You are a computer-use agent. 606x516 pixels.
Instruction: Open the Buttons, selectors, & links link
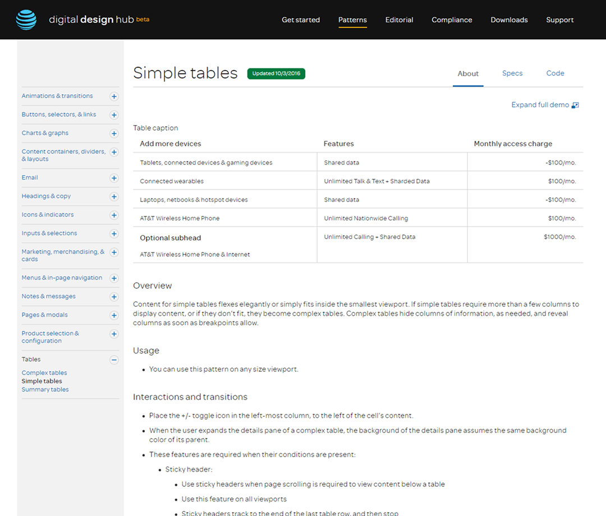point(59,114)
